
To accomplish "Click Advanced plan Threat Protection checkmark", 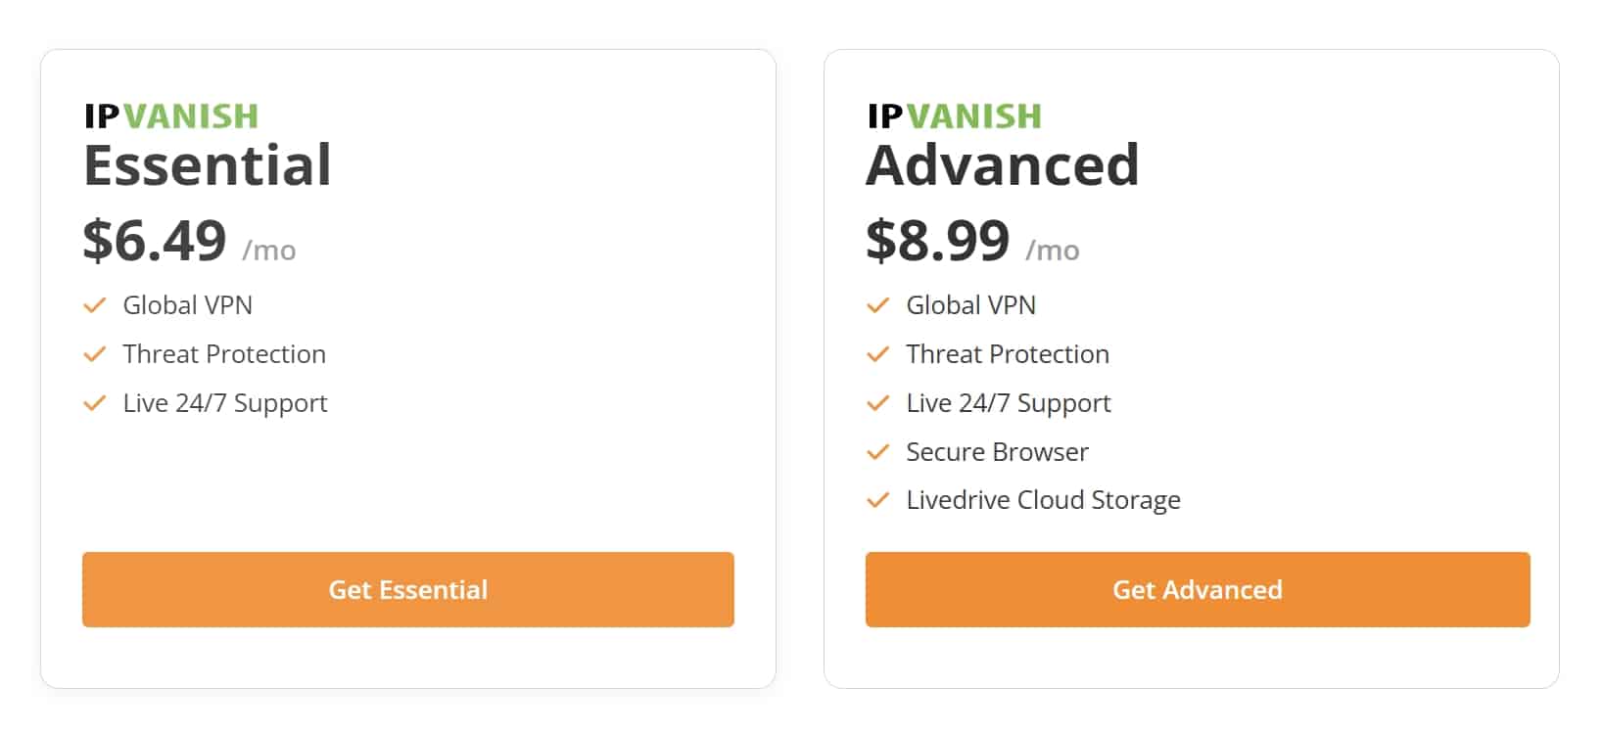I will point(878,354).
